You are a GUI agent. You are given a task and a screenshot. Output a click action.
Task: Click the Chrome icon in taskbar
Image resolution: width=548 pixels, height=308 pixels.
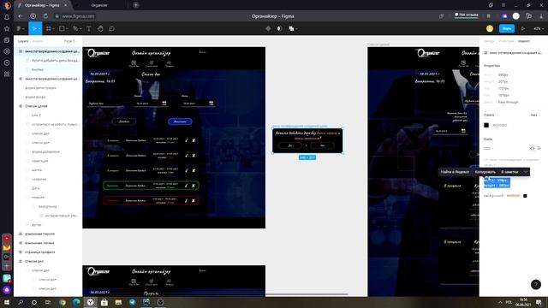point(63,302)
